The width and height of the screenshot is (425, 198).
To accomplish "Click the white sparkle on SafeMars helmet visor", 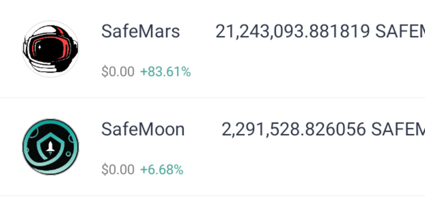I will [39, 48].
